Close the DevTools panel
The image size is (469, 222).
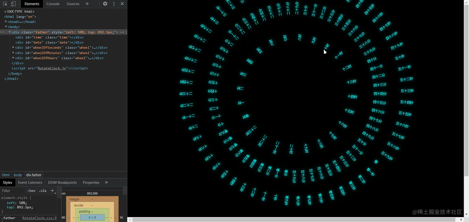[x=122, y=4]
